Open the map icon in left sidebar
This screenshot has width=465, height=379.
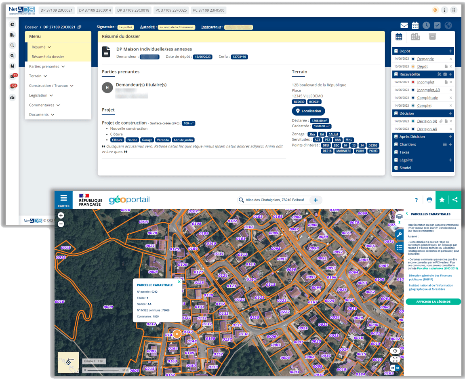[x=13, y=97]
